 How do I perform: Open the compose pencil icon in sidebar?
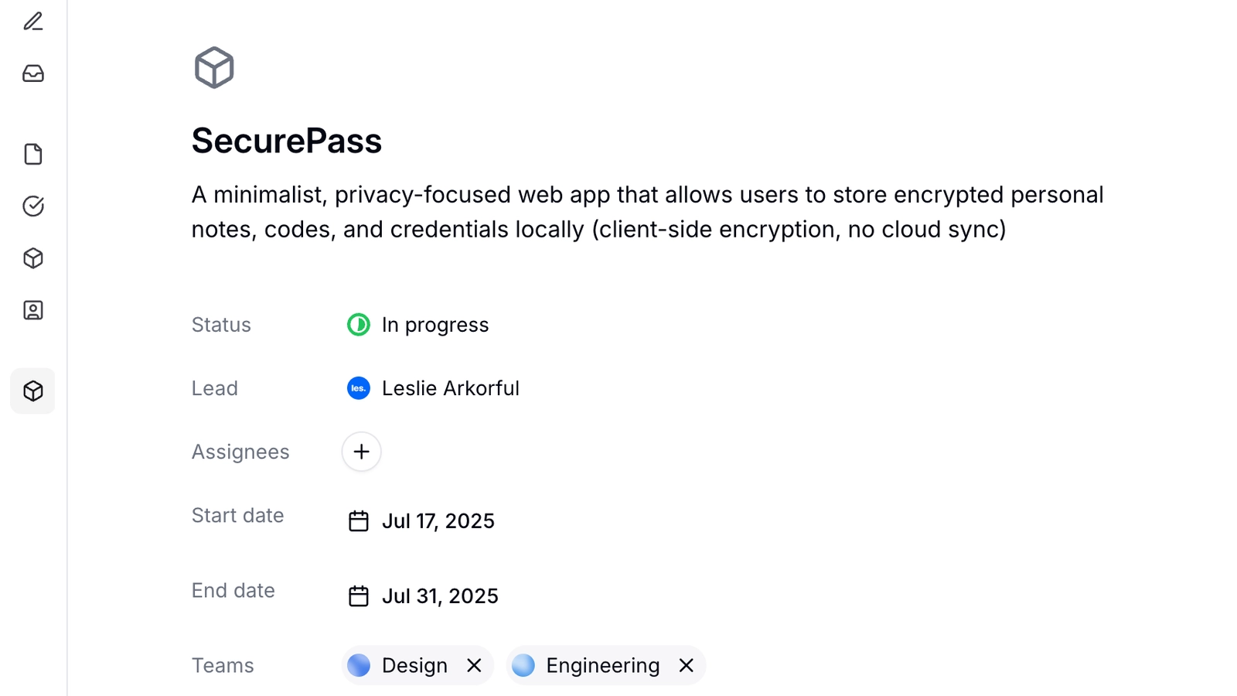(33, 22)
